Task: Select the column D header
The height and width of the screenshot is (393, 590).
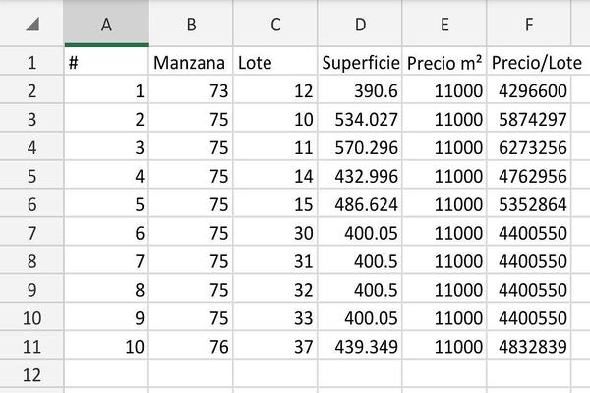Action: [x=360, y=23]
